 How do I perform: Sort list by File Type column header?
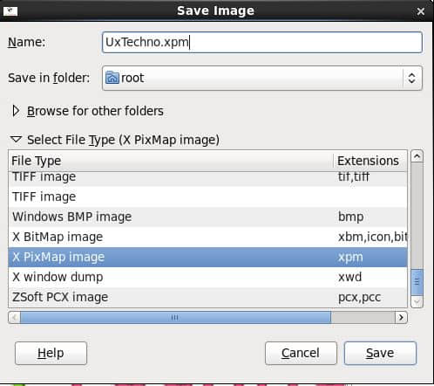[171, 161]
